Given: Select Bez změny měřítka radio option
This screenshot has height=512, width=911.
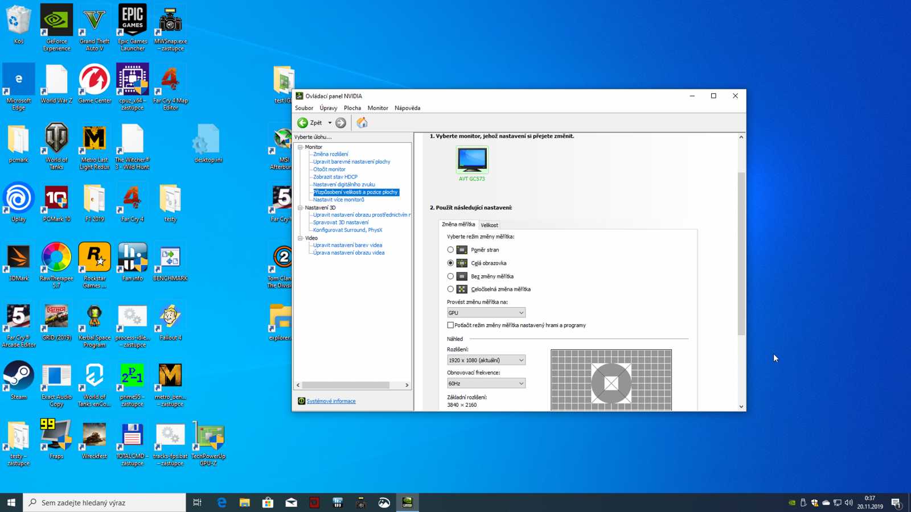Looking at the screenshot, I should [x=450, y=276].
